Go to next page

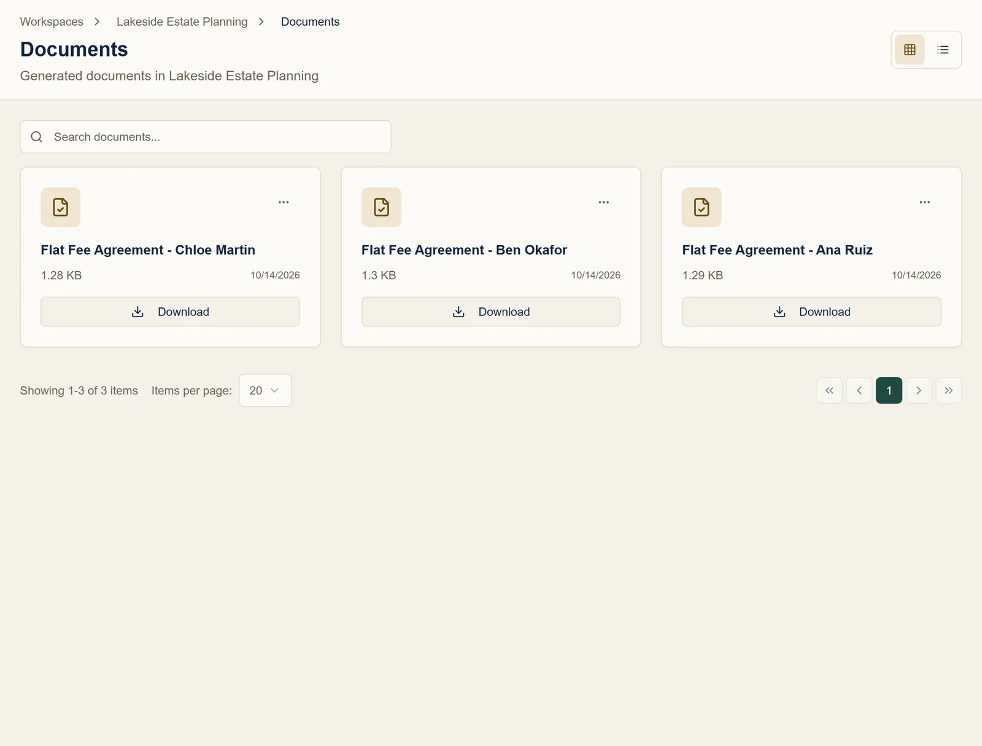point(919,391)
